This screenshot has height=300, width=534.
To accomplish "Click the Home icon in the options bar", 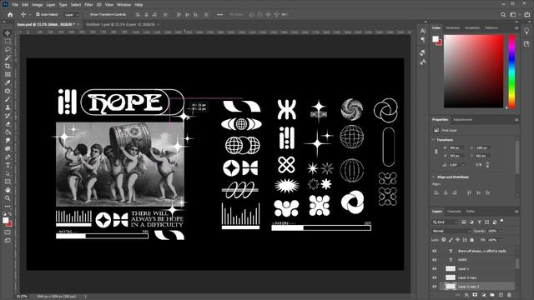I will coord(10,15).
